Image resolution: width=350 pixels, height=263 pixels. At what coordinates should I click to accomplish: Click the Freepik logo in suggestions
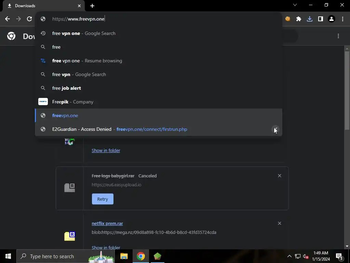(43, 102)
